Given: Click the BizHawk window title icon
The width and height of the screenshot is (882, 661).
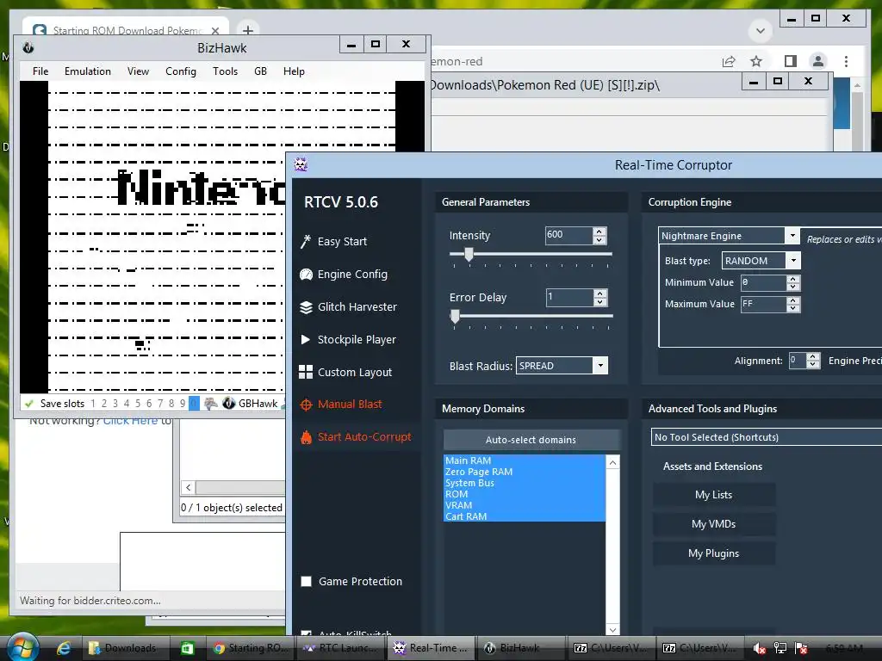Looking at the screenshot, I should coord(28,48).
